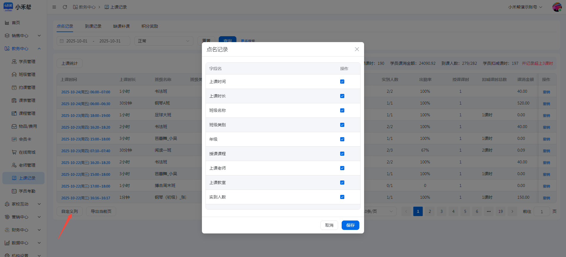The image size is (566, 257).
Task: Open 在线商城 shop in sidebar
Action: point(27,152)
